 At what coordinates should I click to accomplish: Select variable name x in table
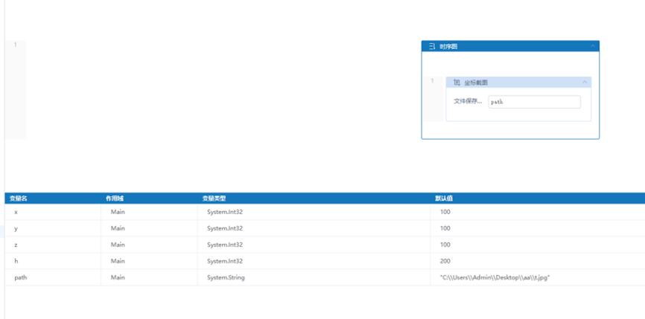(x=16, y=212)
